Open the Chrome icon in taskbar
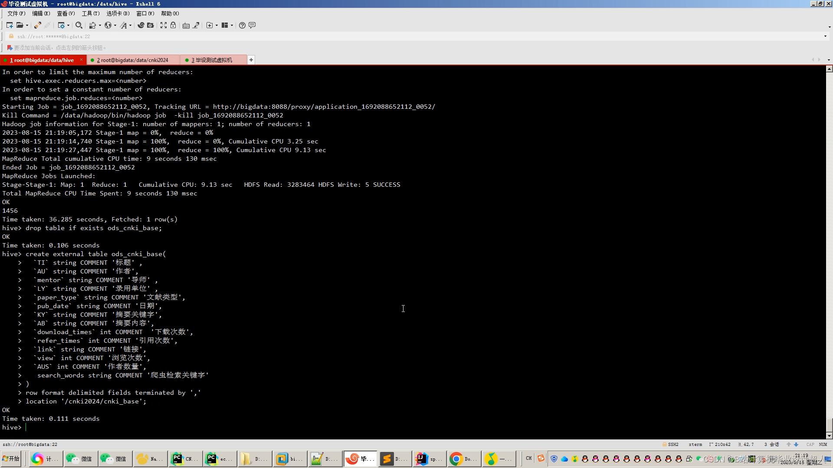The image size is (833, 468). 456,458
